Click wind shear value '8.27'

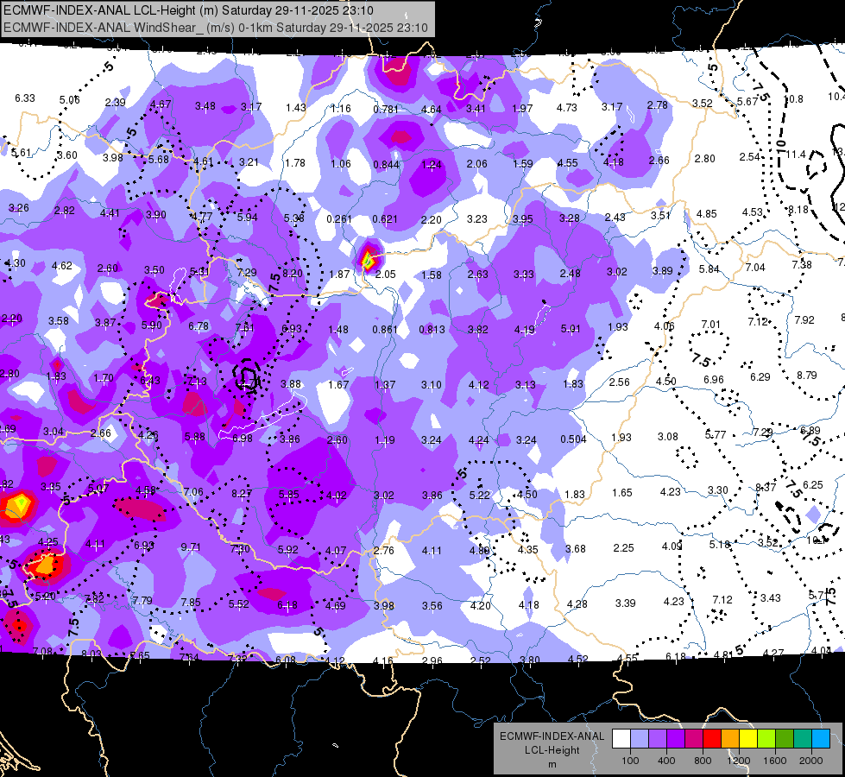(242, 493)
